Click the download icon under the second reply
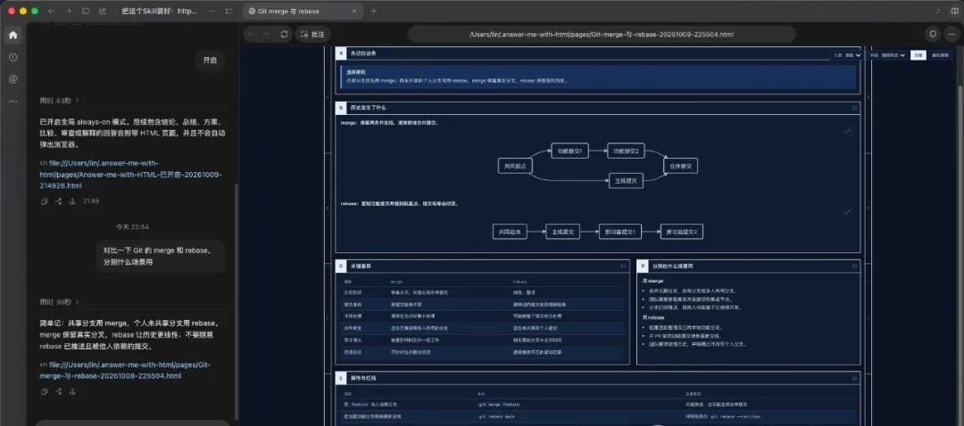964x426 pixels. pos(72,391)
